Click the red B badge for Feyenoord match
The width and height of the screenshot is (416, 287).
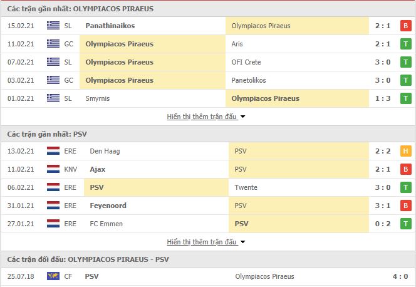[405, 206]
